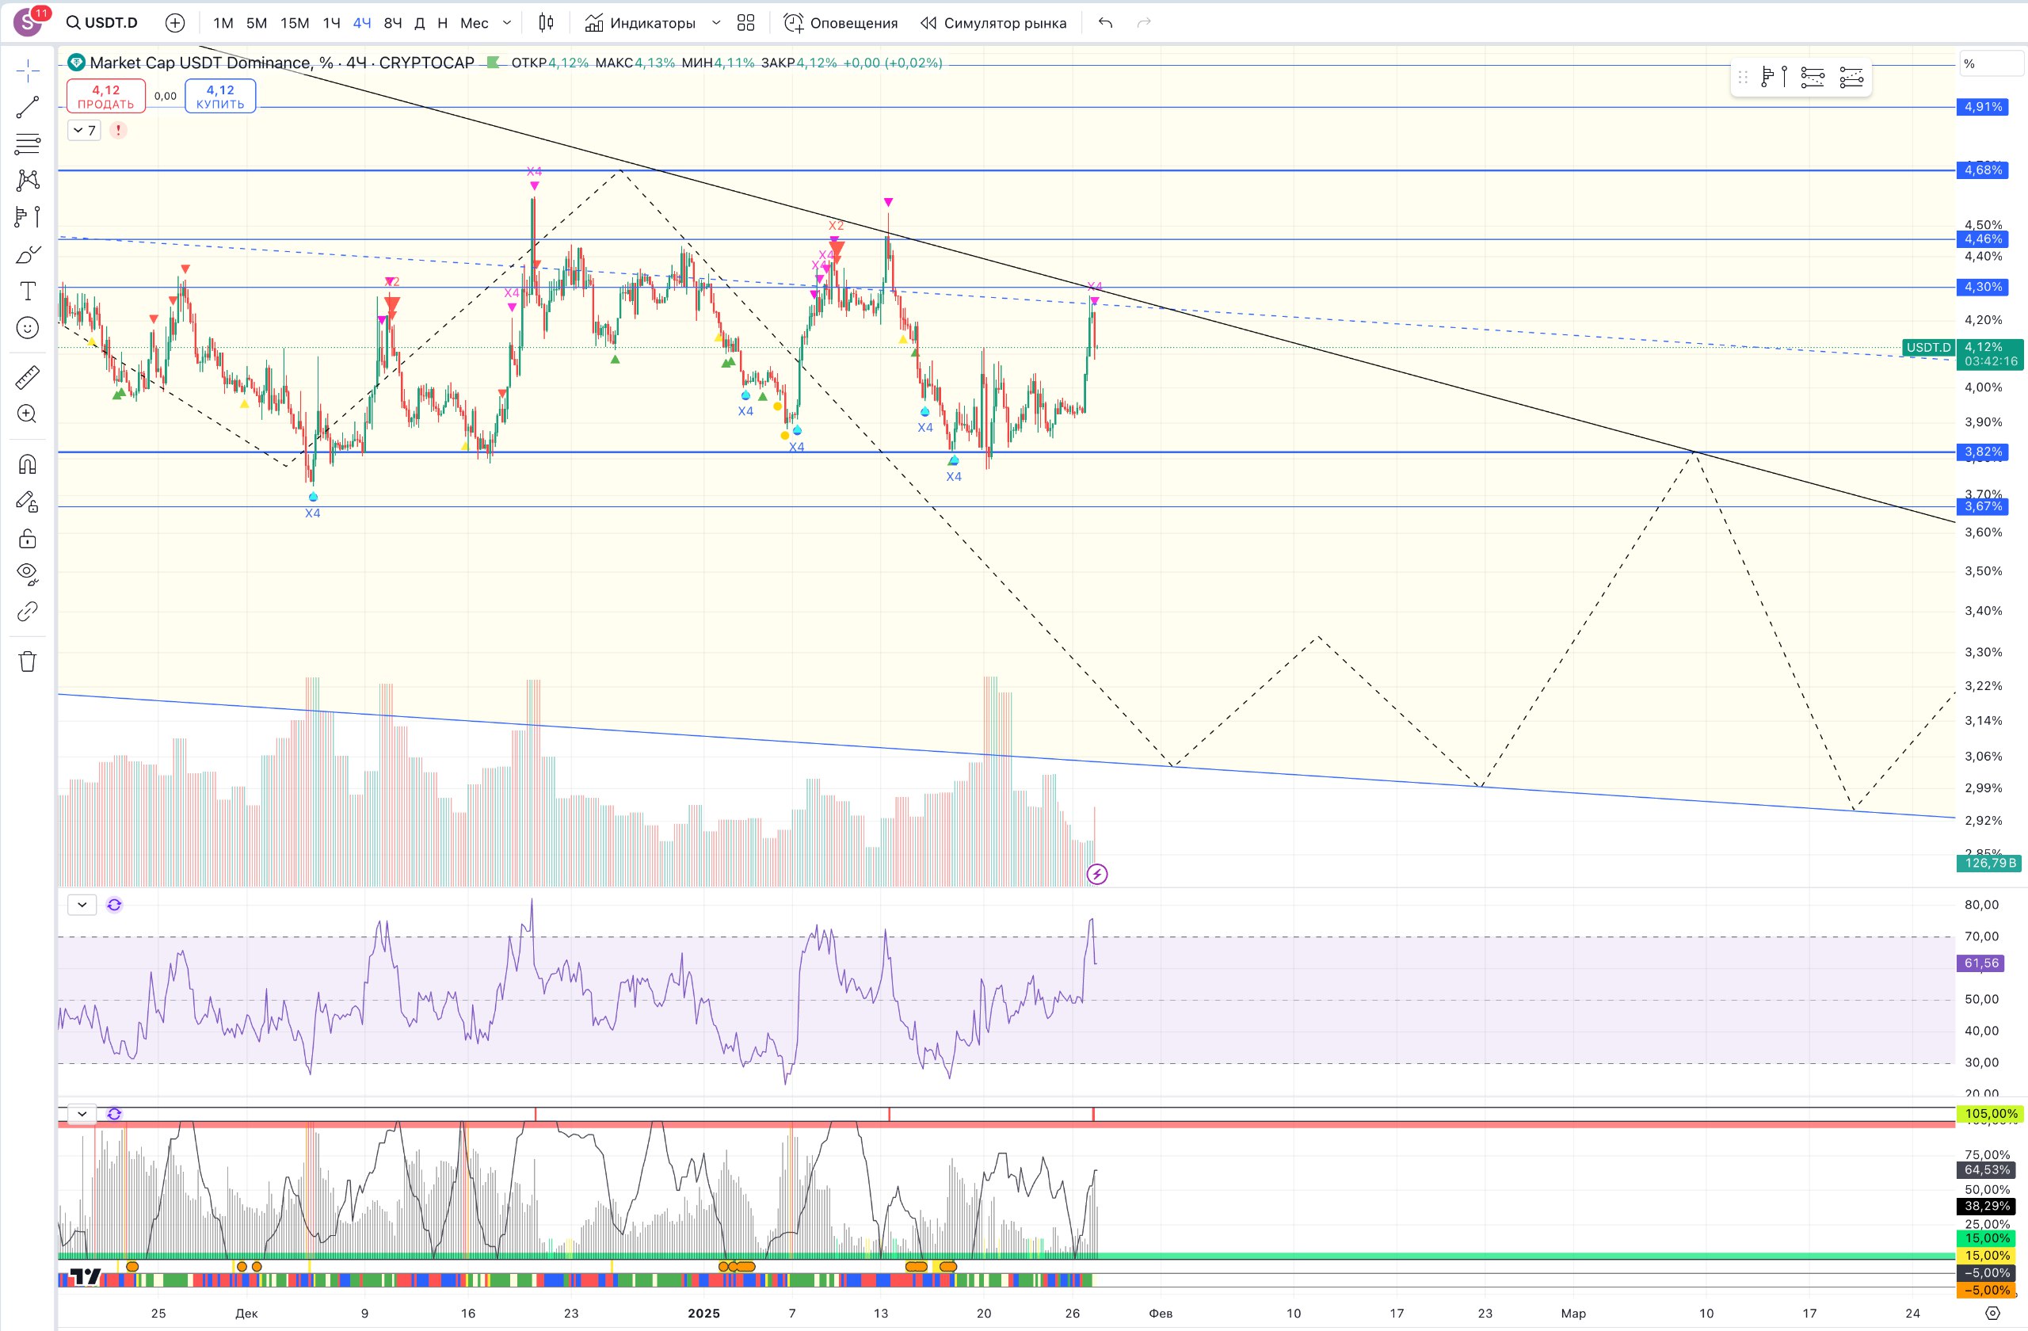Click the undo arrow

1105,23
